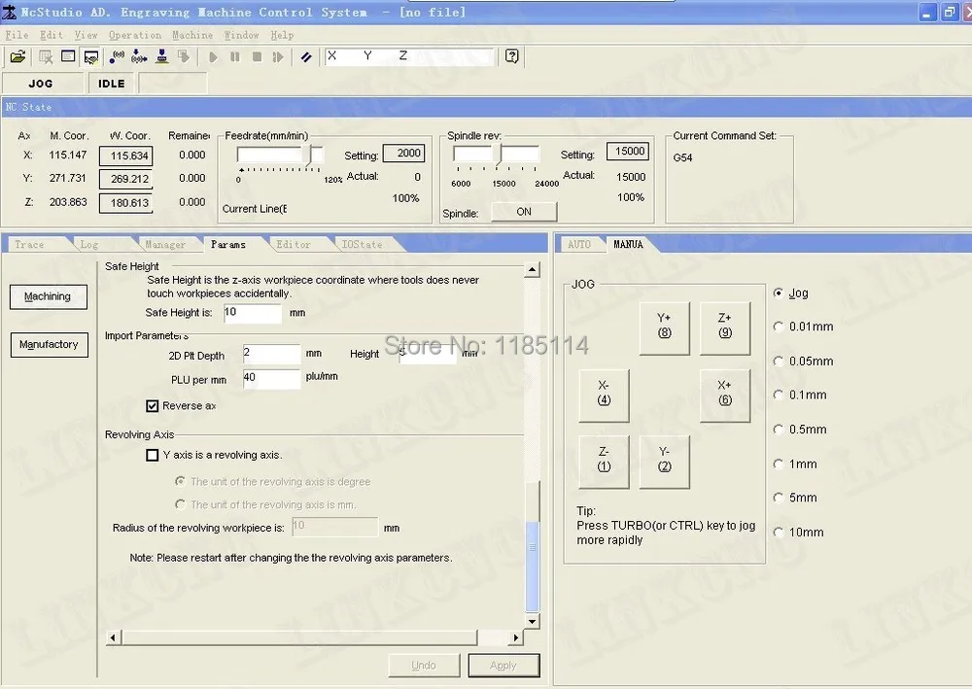This screenshot has width=972, height=689.
Task: Click the PLU per mm input field
Action: tap(272, 379)
